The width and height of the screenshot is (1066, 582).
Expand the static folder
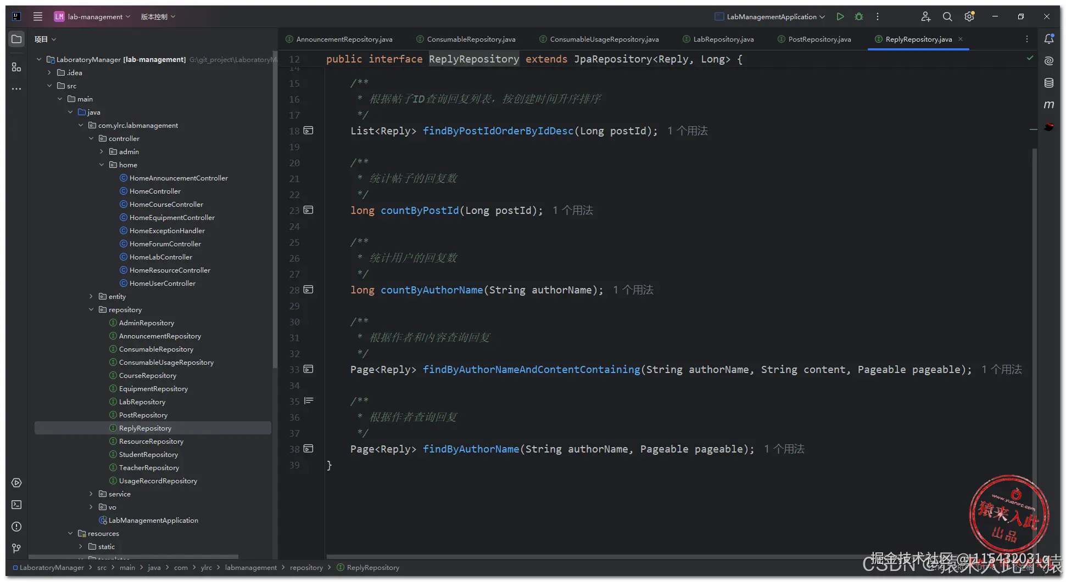(81, 546)
